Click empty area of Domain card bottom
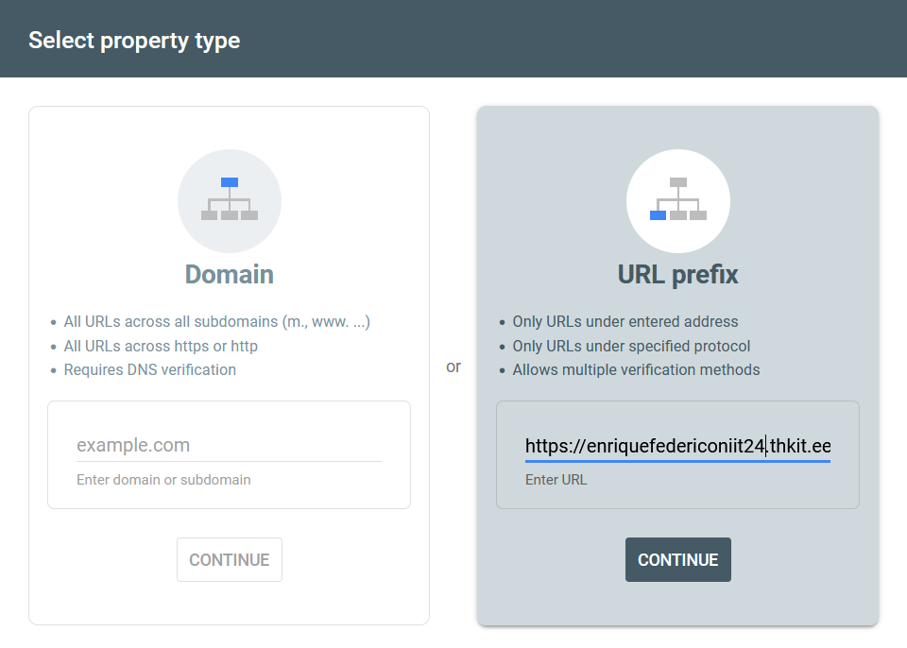Image resolution: width=907 pixels, height=648 pixels. [x=230, y=605]
